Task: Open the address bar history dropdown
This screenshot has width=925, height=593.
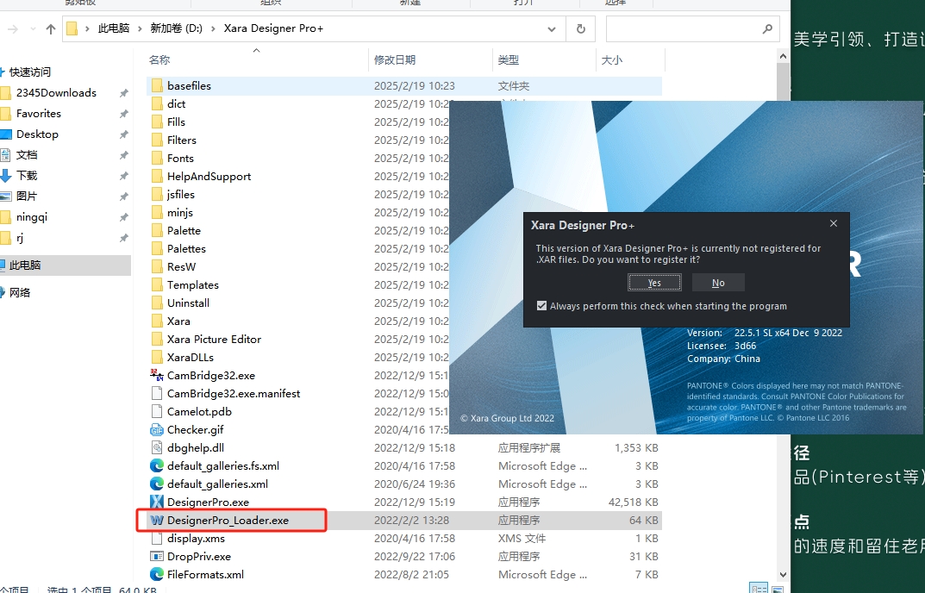Action: [552, 29]
